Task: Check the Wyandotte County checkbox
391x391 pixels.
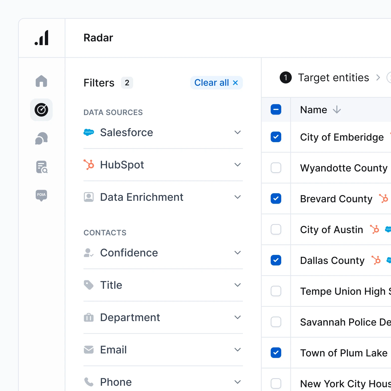Action: (276, 168)
